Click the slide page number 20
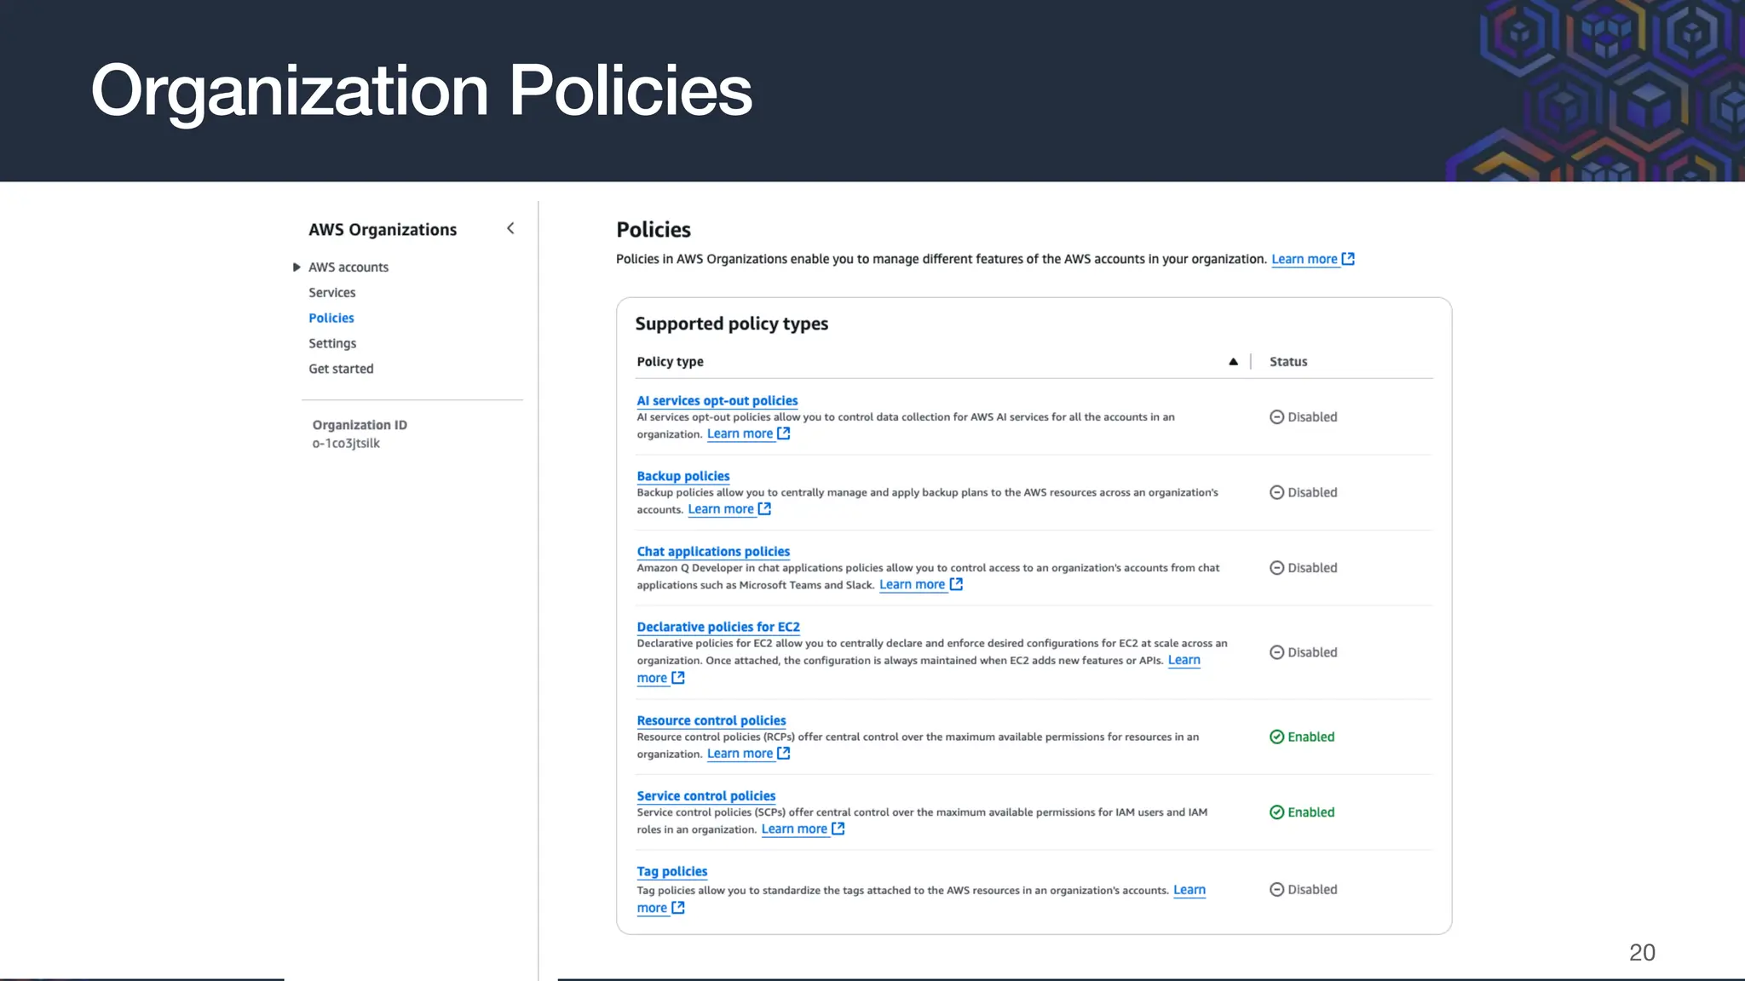The height and width of the screenshot is (981, 1745). coord(1642,953)
